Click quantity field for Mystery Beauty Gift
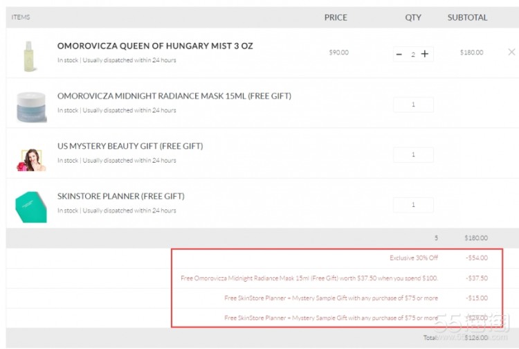The width and height of the screenshot is (519, 349). (413, 154)
